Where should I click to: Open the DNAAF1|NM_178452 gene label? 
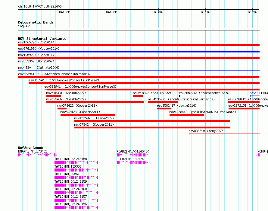pos(33,151)
